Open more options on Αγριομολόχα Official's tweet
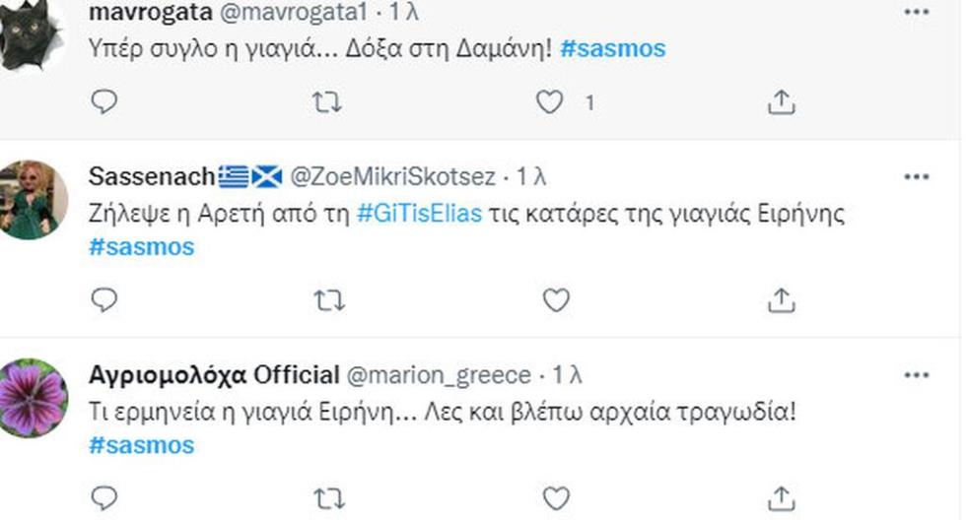The height and width of the screenshot is (520, 966). (917, 375)
